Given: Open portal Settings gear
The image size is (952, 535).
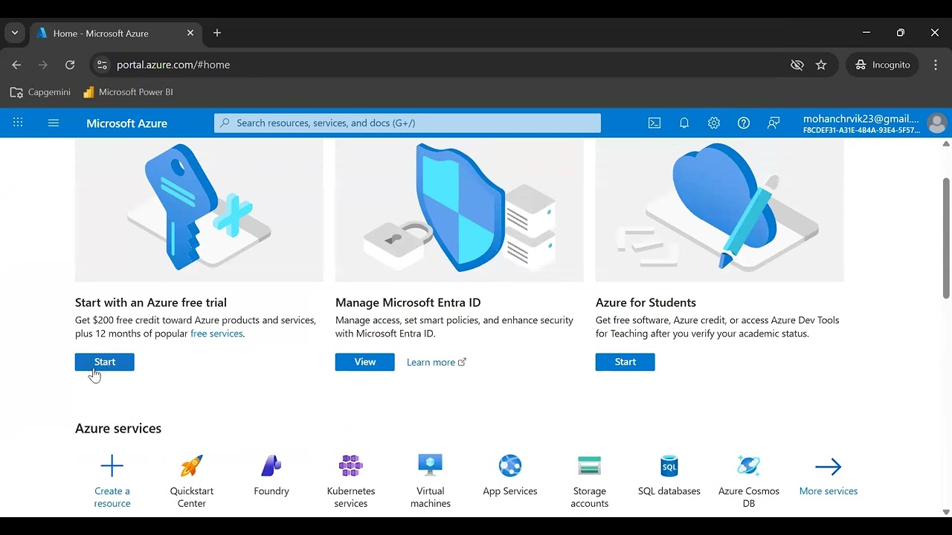Looking at the screenshot, I should click(714, 123).
